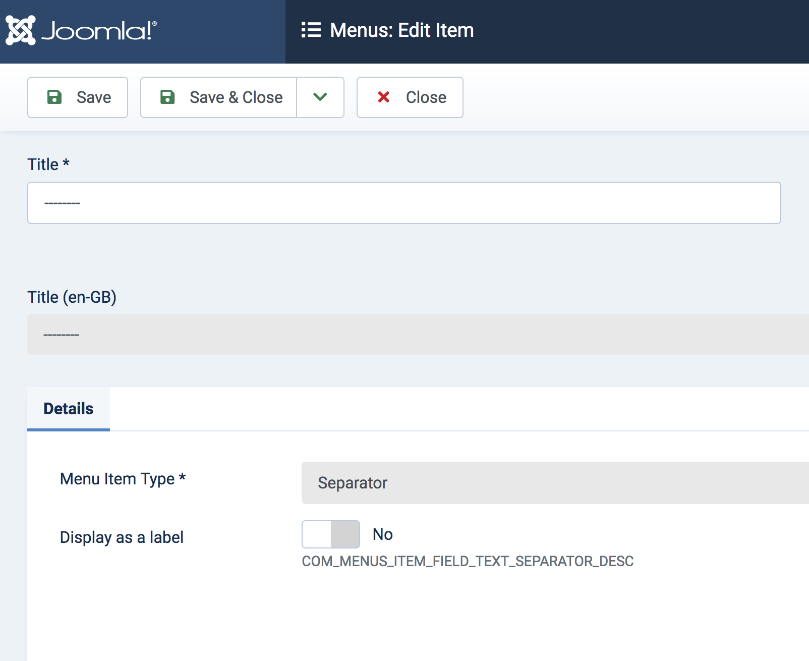Image resolution: width=809 pixels, height=661 pixels.
Task: Click the Title * label
Action: pos(48,164)
